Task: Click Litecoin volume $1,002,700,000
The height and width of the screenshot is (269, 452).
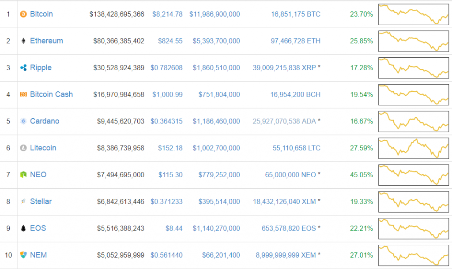Action: pos(216,148)
